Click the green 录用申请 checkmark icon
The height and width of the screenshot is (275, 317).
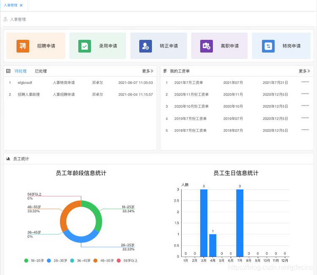85,46
